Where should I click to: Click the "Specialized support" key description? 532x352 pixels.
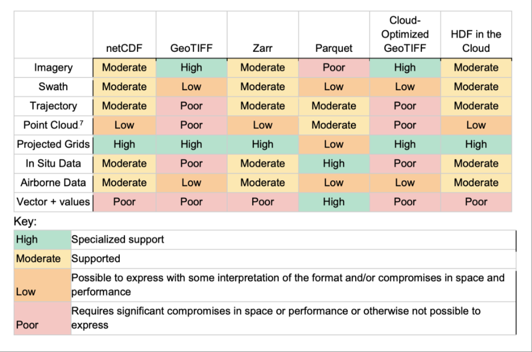(118, 240)
